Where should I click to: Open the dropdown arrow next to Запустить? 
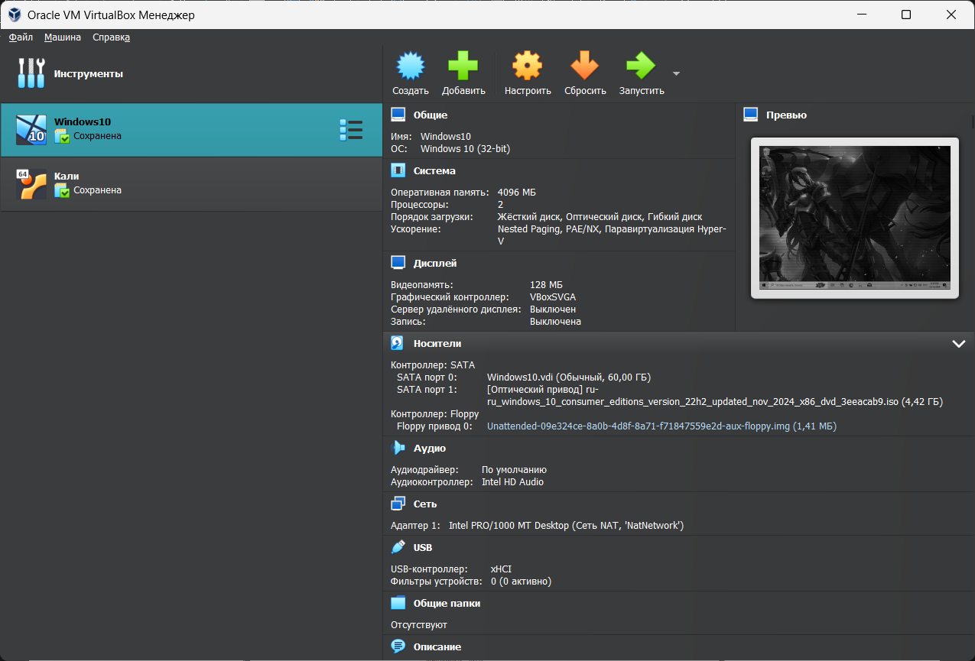click(676, 74)
